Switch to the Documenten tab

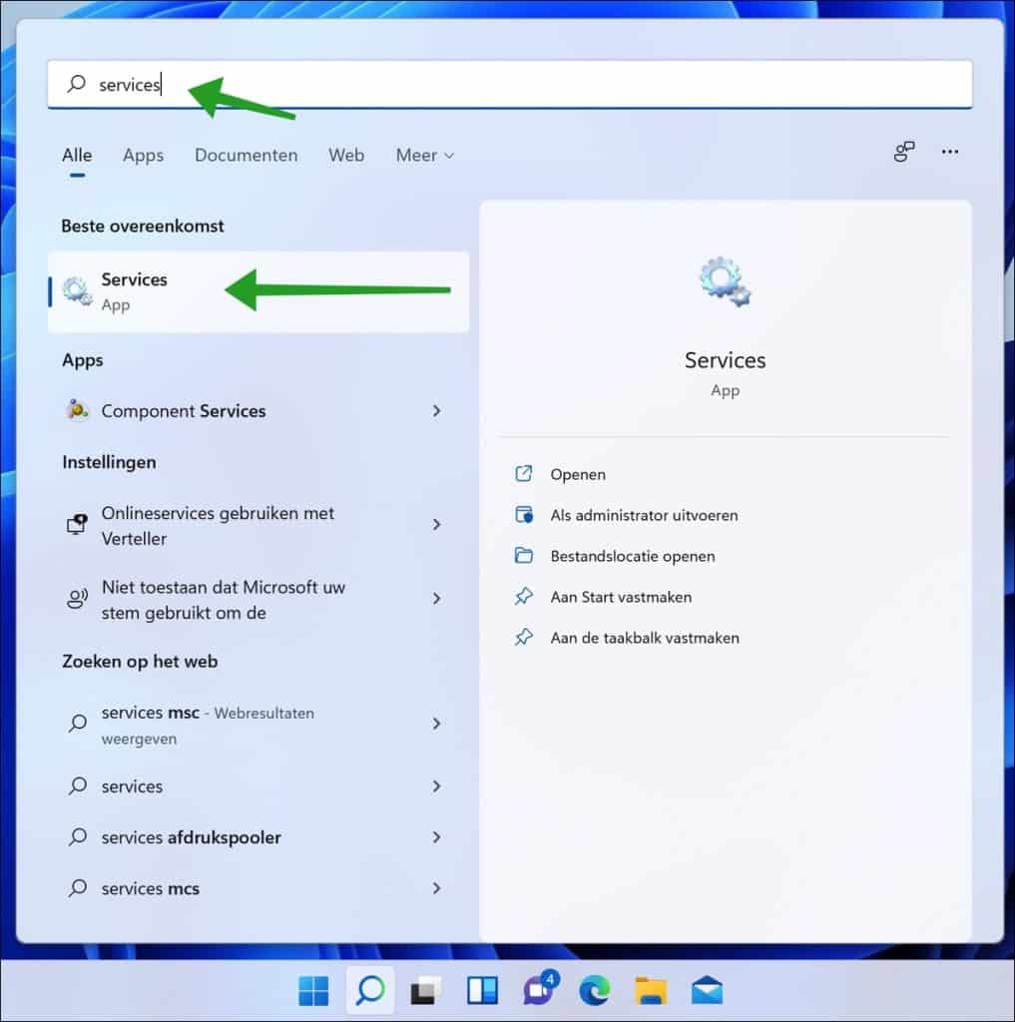tap(246, 155)
